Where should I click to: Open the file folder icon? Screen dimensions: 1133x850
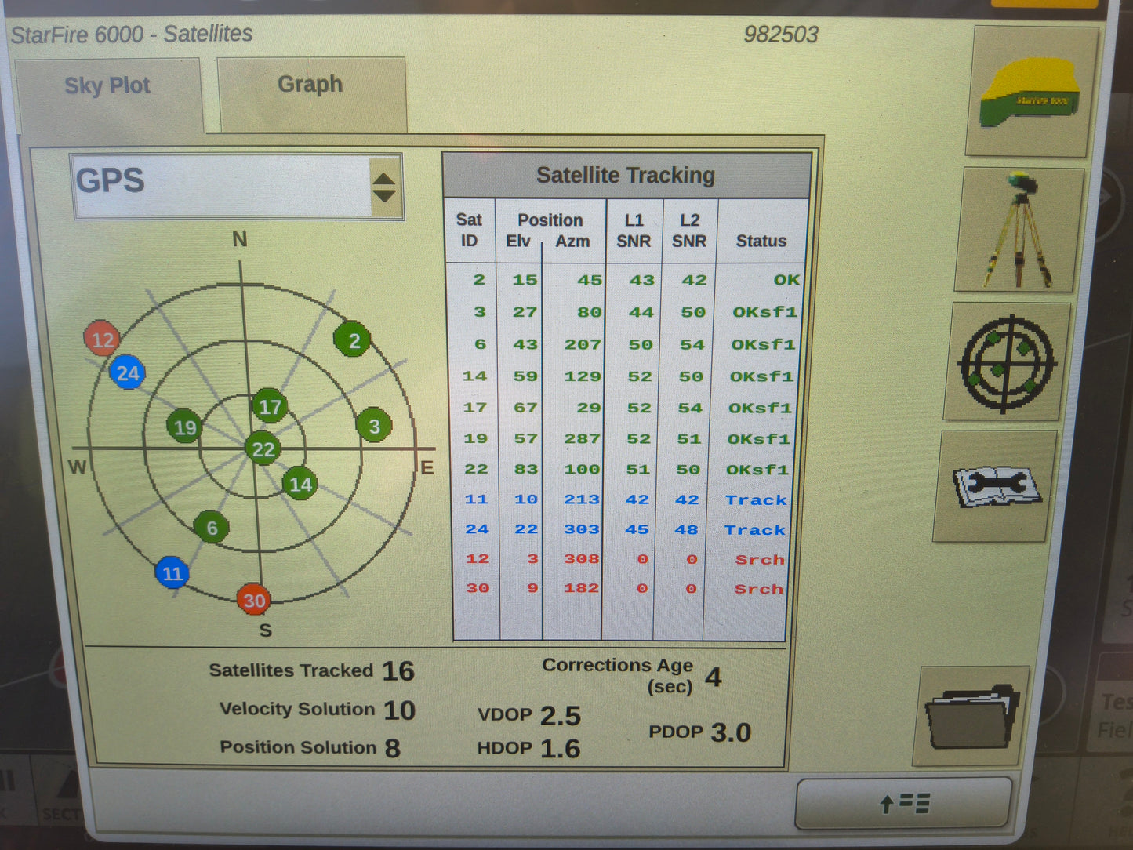(x=971, y=715)
